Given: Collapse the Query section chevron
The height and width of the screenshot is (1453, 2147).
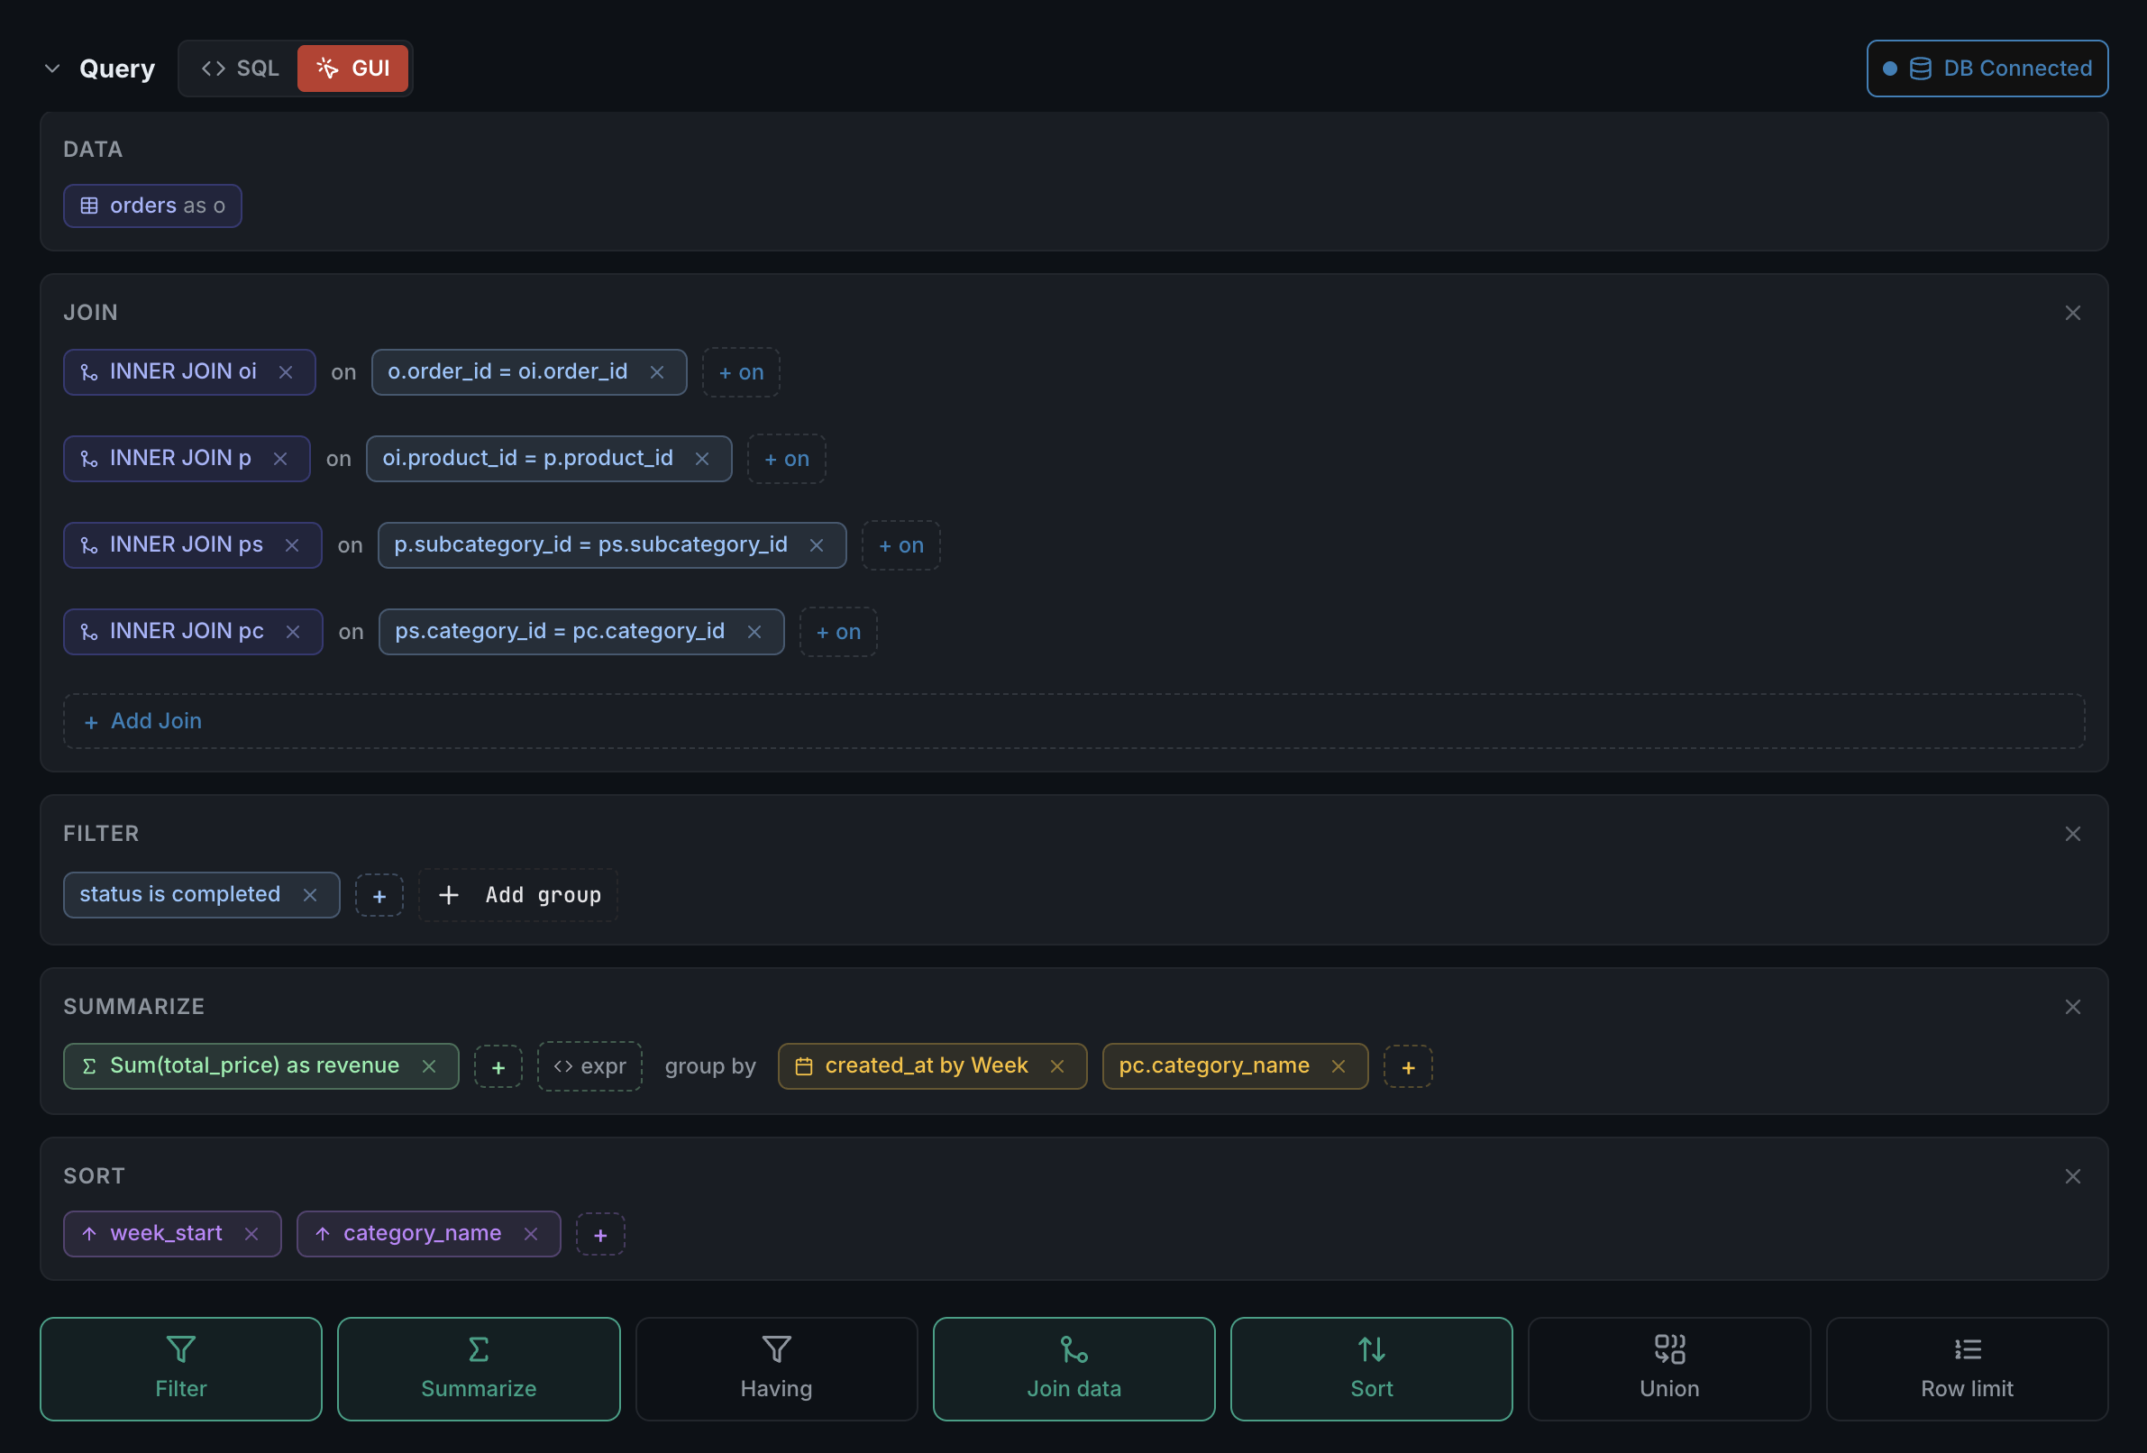Looking at the screenshot, I should click(52, 69).
